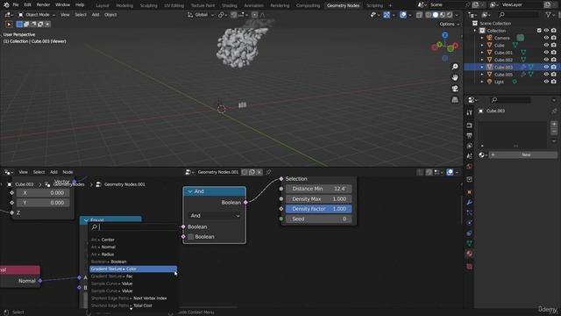The image size is (561, 316).
Task: Adjust Density Max value field
Action: point(318,199)
